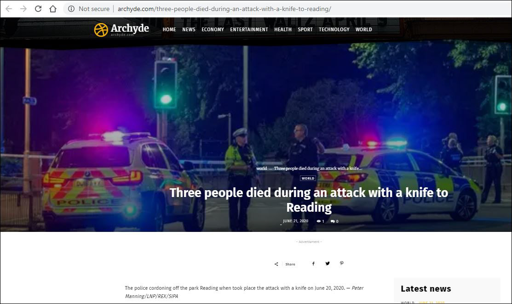Click the JUNE 21, 2020 date
Viewport: 512px width, 304px height.
[295, 221]
